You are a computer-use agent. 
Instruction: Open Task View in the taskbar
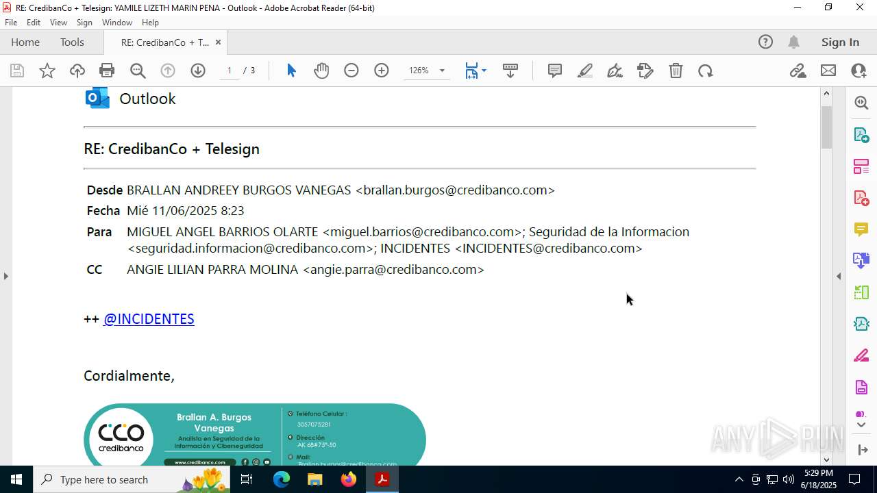click(247, 479)
